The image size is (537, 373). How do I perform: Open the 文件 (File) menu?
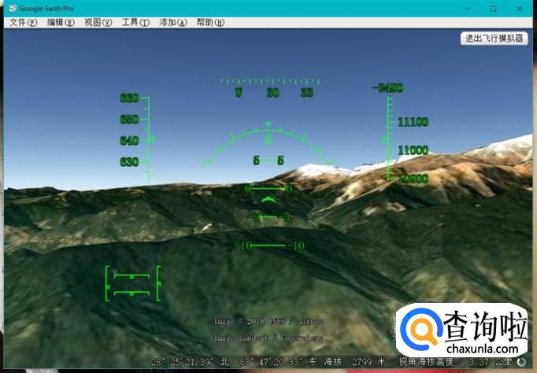[x=23, y=22]
